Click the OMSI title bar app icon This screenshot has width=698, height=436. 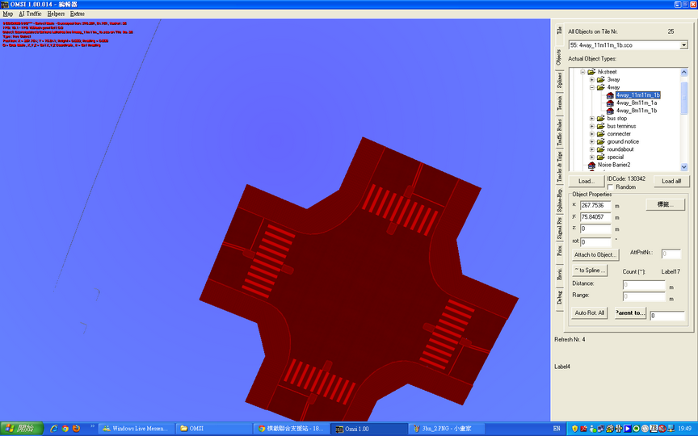[5, 5]
